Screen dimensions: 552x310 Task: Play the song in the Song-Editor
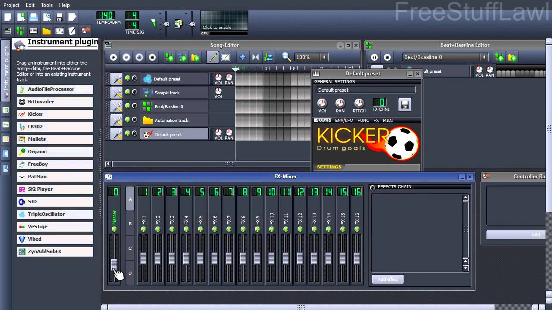coord(113,57)
